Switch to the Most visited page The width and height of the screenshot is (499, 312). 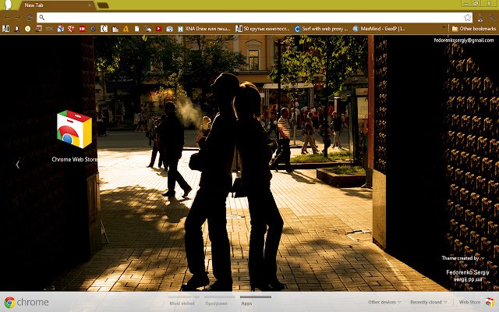pyautogui.click(x=182, y=303)
